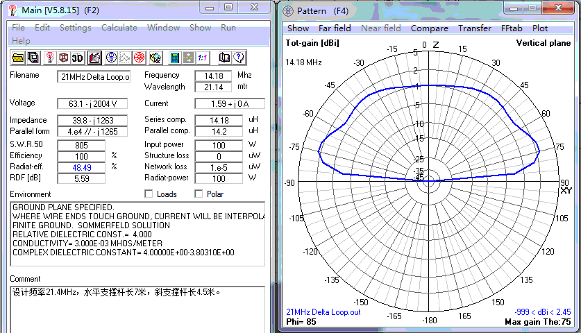581x333 pixels.
Task: Click the Main window antenna title icon
Action: click(13, 10)
